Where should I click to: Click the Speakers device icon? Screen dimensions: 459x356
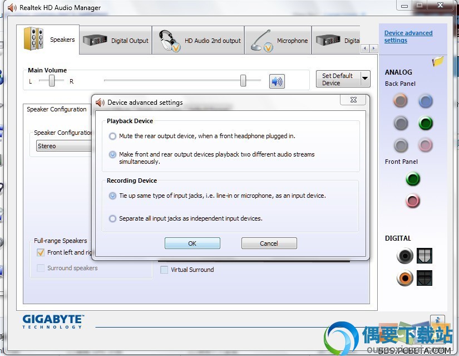pyautogui.click(x=34, y=38)
